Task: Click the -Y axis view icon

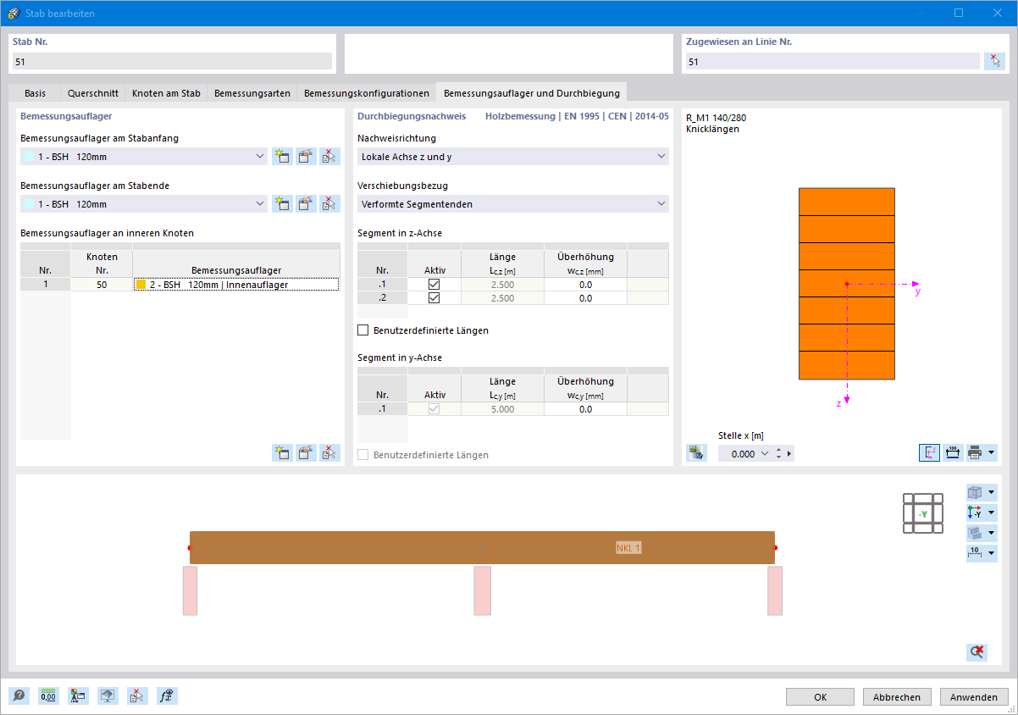Action: point(976,513)
